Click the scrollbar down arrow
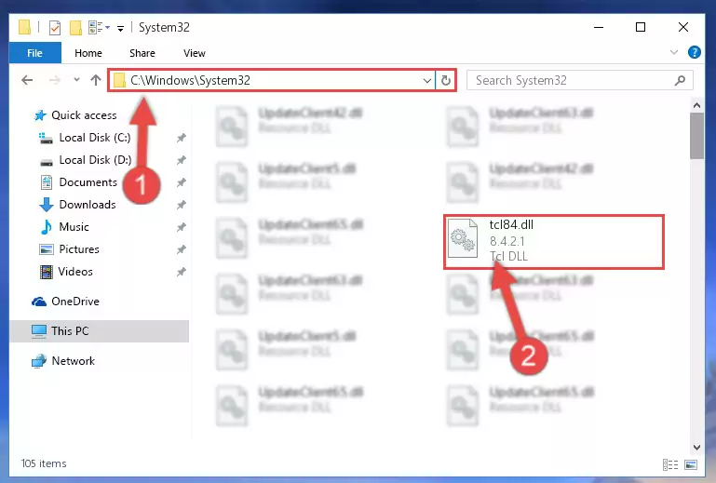716x483 pixels. click(x=696, y=448)
